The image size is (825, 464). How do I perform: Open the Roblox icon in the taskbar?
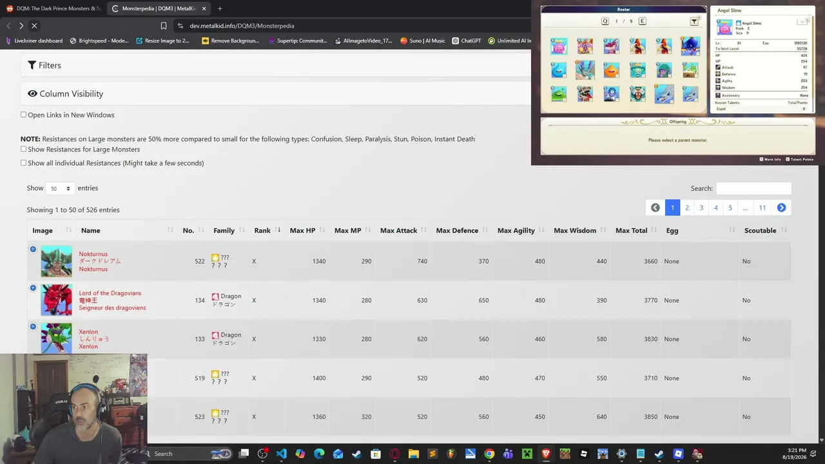(x=584, y=454)
